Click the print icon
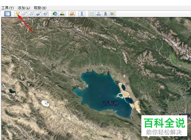The width and height of the screenshot is (191, 140). point(99,14)
